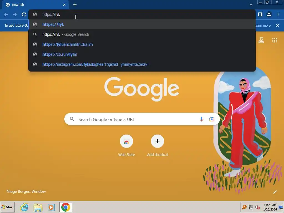Launch Internet Explorer from the taskbar

pyautogui.click(x=24, y=207)
